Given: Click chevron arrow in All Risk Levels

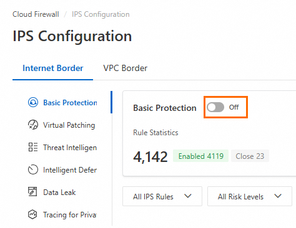Looking at the screenshot, I should 278,196.
